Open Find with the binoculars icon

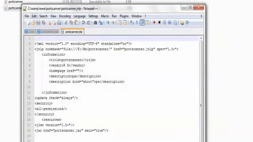click(95, 23)
